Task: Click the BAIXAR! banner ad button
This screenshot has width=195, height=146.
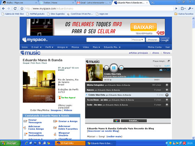Action: pos(143,27)
